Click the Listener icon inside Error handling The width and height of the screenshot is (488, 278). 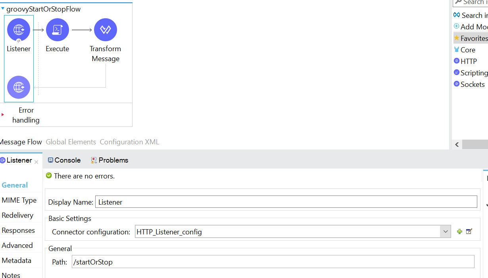click(x=19, y=87)
